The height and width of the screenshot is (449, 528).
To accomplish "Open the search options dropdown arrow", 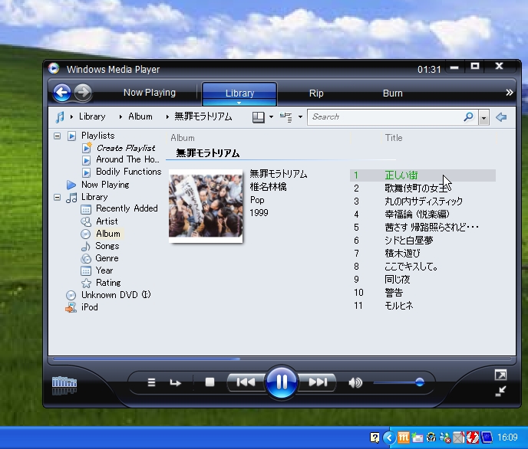I will coord(484,118).
